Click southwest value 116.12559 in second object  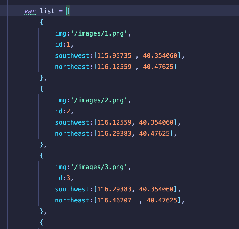click(x=114, y=122)
